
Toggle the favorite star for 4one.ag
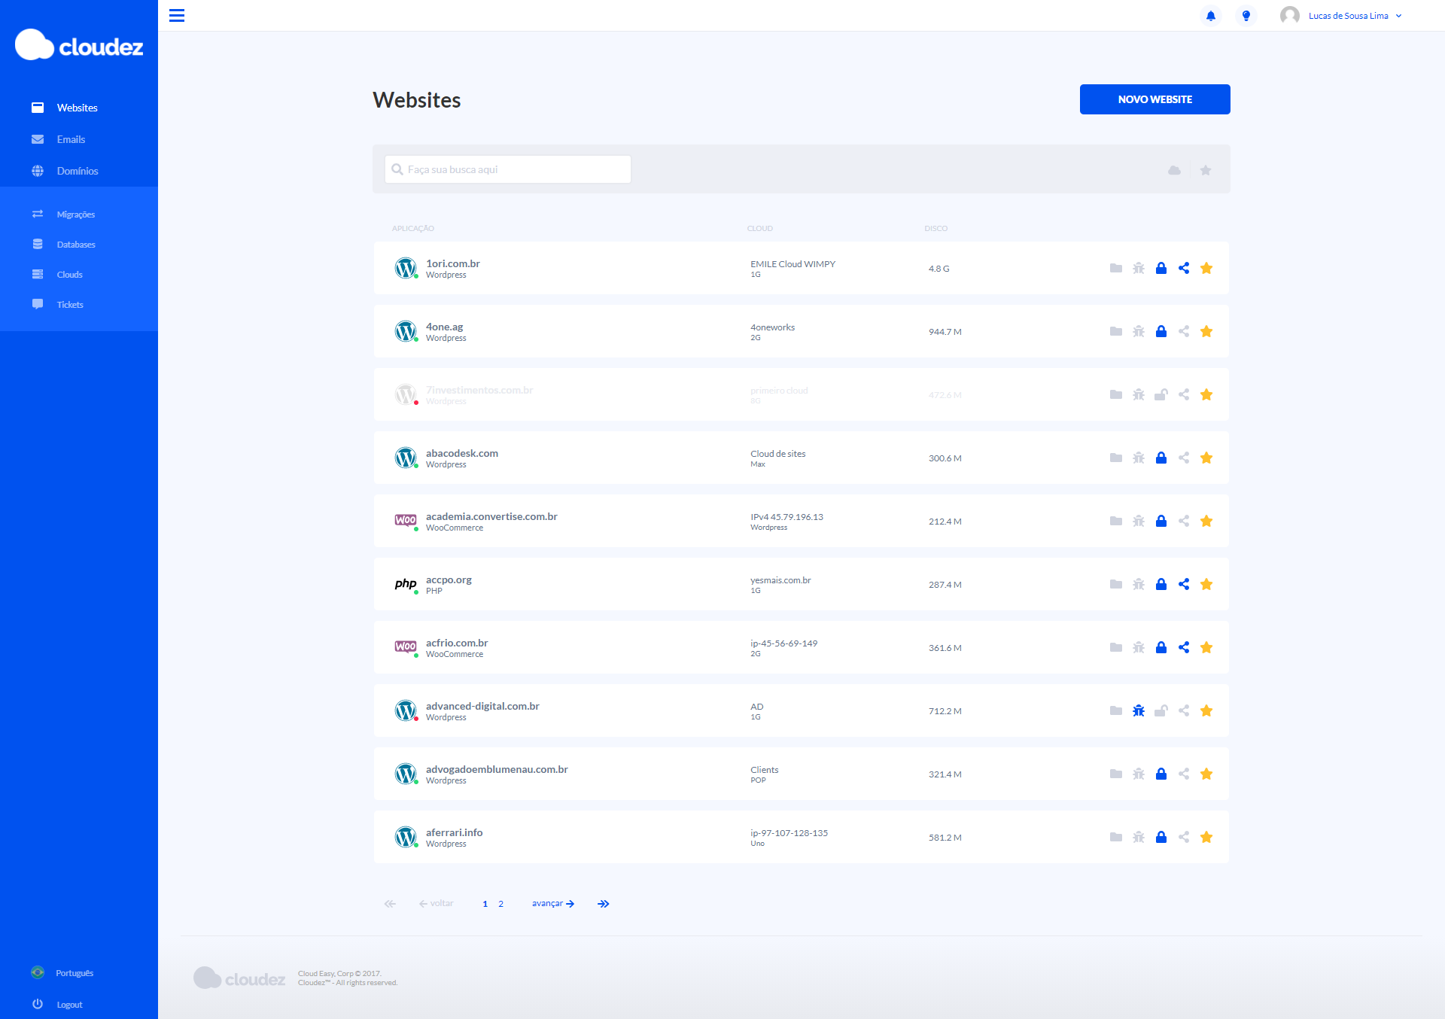(x=1206, y=331)
